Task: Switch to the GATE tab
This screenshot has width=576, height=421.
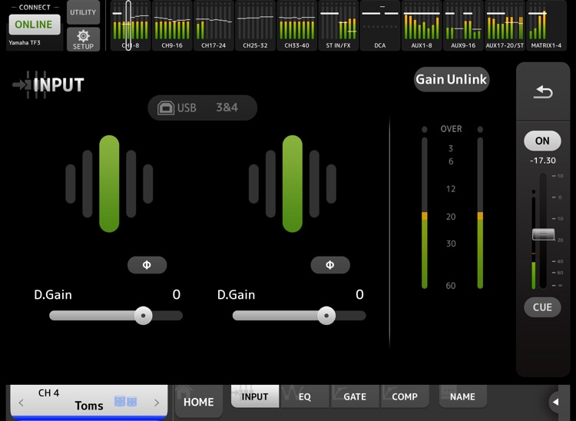Action: [x=355, y=396]
